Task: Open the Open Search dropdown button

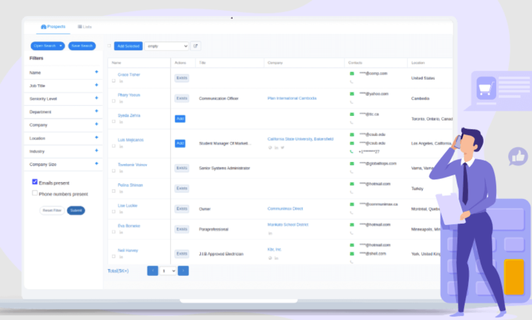Action: [x=47, y=46]
